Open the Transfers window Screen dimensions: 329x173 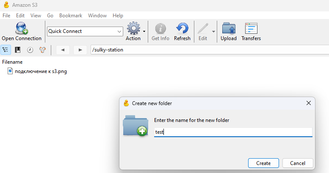click(251, 29)
